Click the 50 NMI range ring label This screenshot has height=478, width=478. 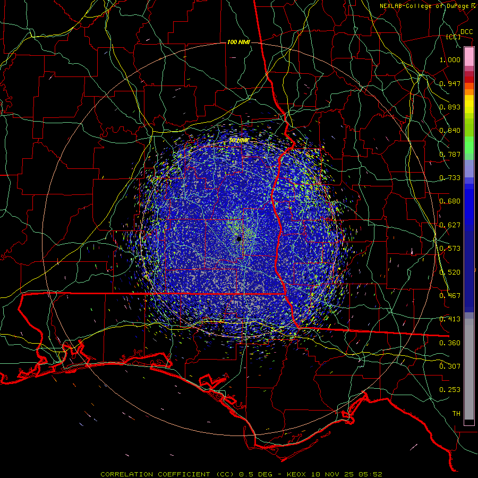(x=240, y=141)
